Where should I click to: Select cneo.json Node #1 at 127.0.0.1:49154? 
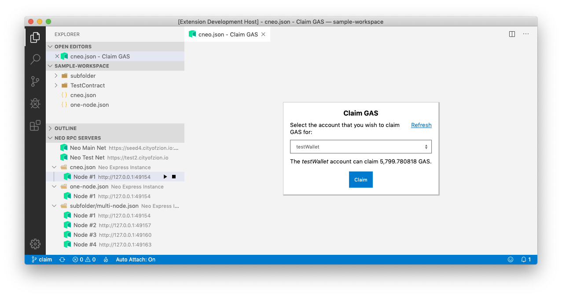[115, 177]
